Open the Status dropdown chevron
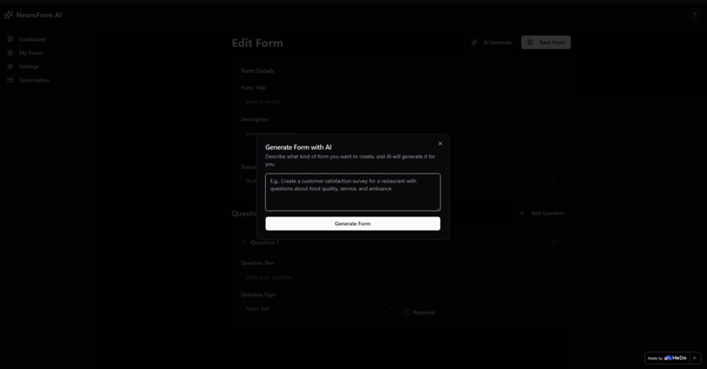707x369 pixels. coord(553,181)
